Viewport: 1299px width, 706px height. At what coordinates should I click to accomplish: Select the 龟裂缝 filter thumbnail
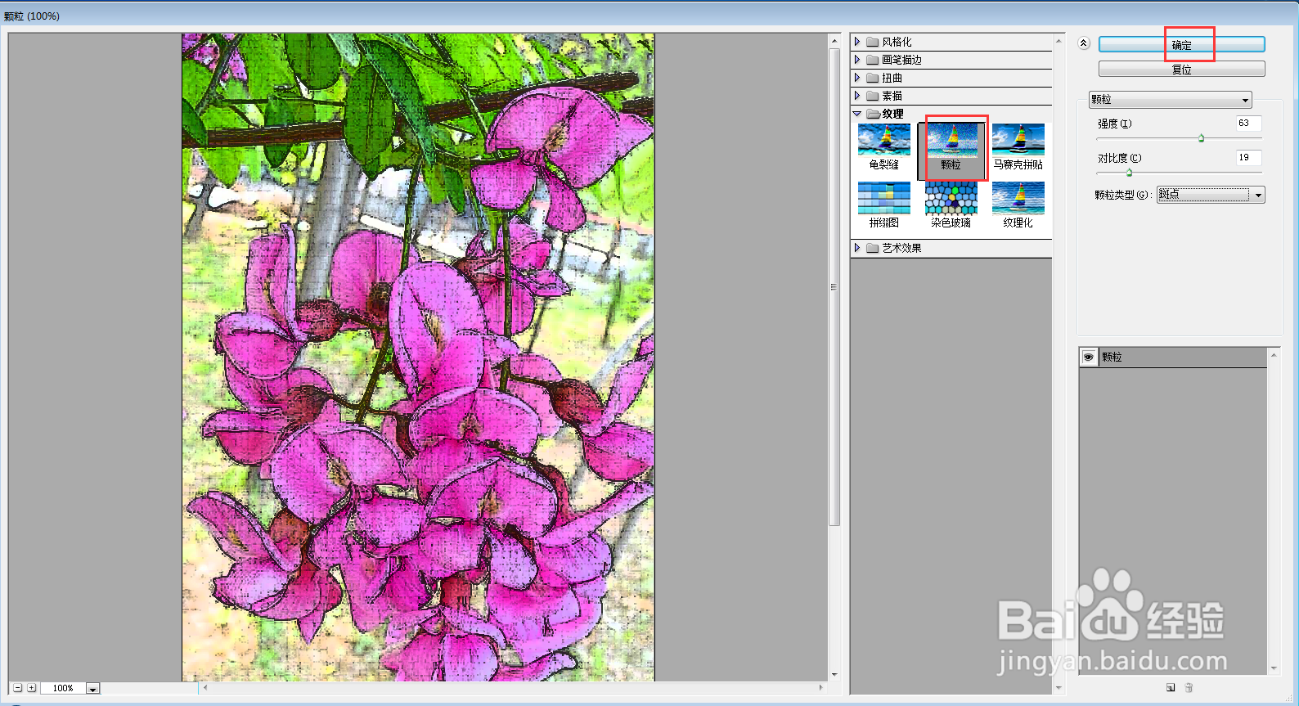tap(884, 147)
